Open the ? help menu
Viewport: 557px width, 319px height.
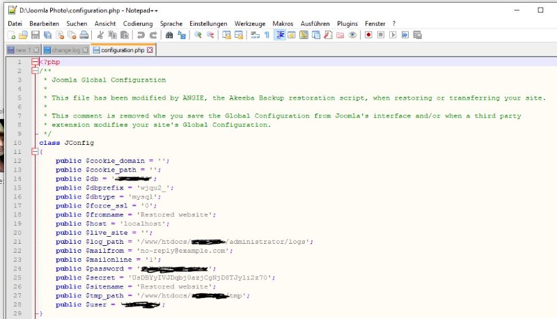click(394, 24)
